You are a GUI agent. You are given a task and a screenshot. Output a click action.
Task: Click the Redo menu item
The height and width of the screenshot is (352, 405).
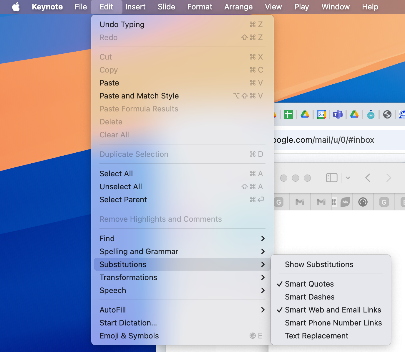(x=182, y=37)
